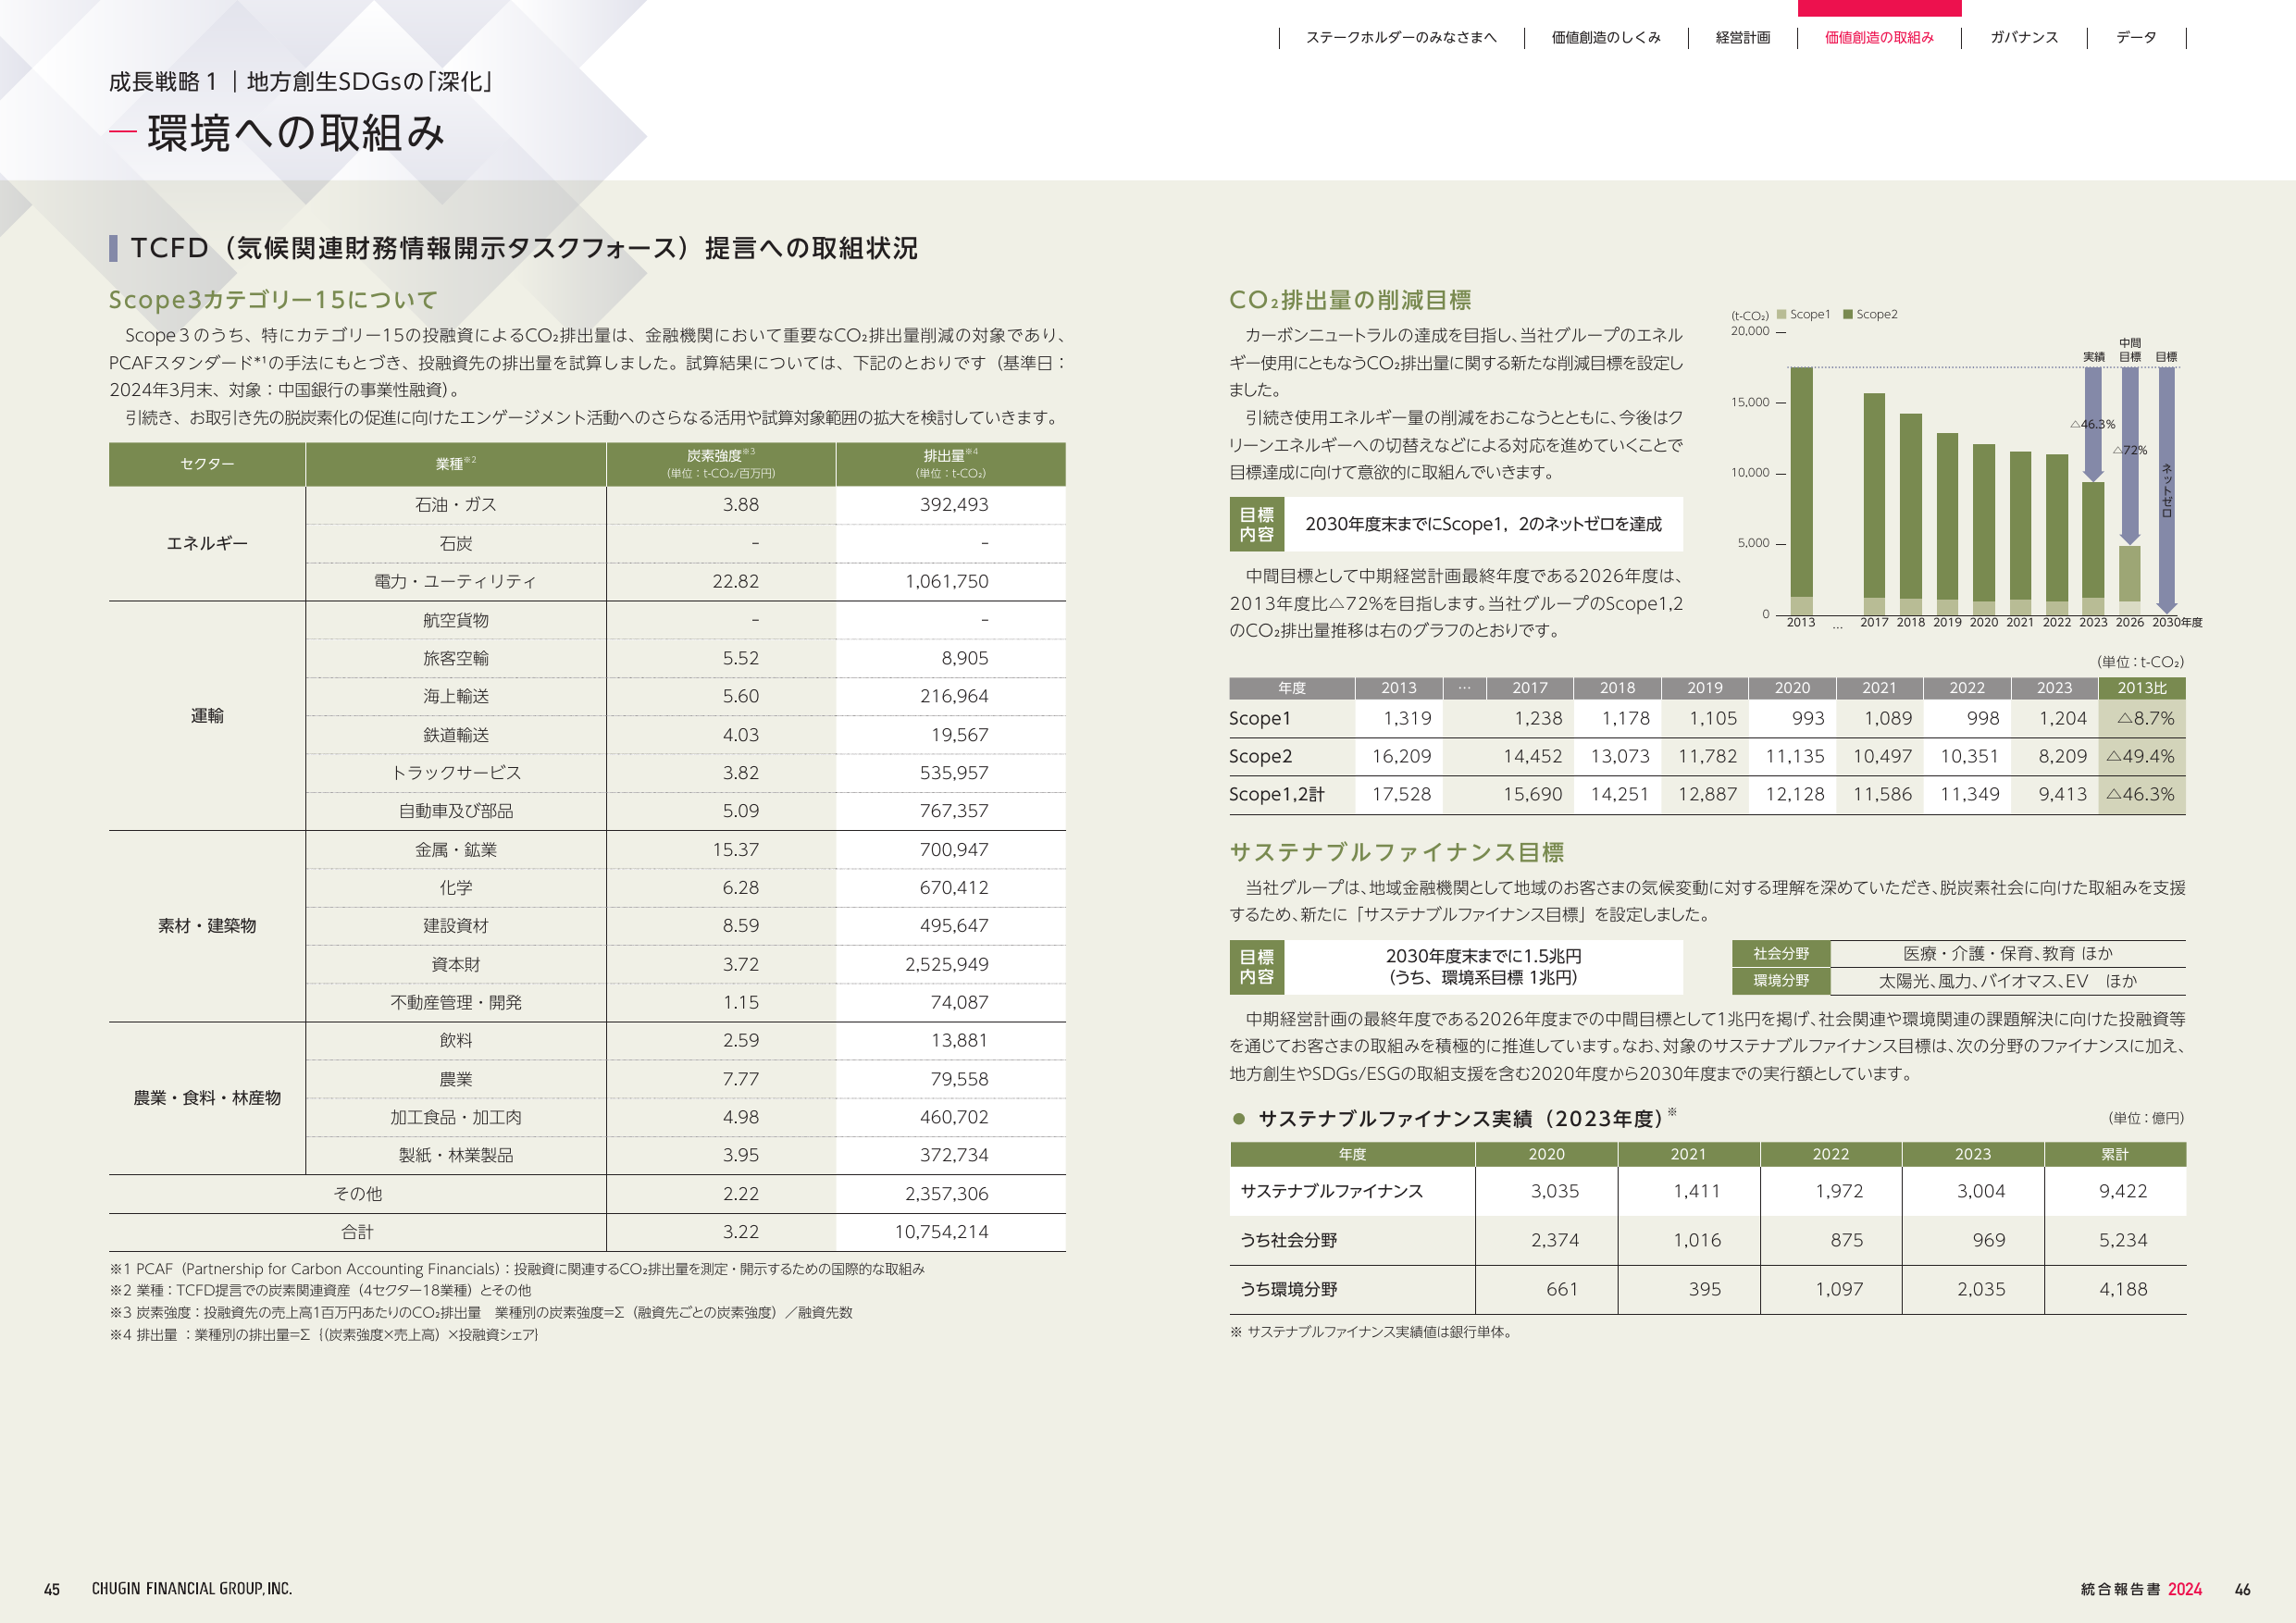Screen dimensions: 2296x1623
Task: Select the 電力・ユーティリティ emission value 1,061,750
Action: (946, 581)
